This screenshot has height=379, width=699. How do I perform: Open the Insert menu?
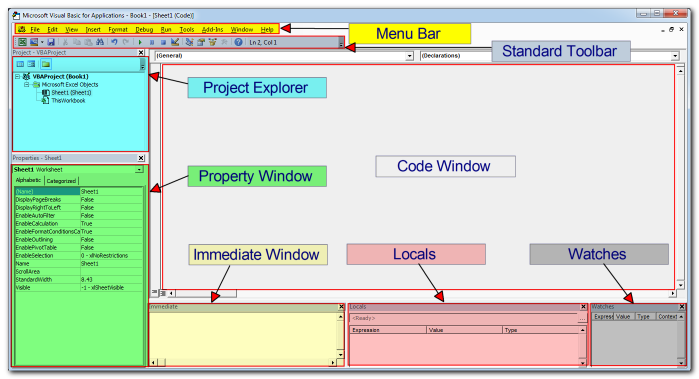tap(93, 29)
